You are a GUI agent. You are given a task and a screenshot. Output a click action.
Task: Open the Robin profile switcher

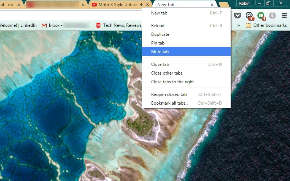pos(244,3)
